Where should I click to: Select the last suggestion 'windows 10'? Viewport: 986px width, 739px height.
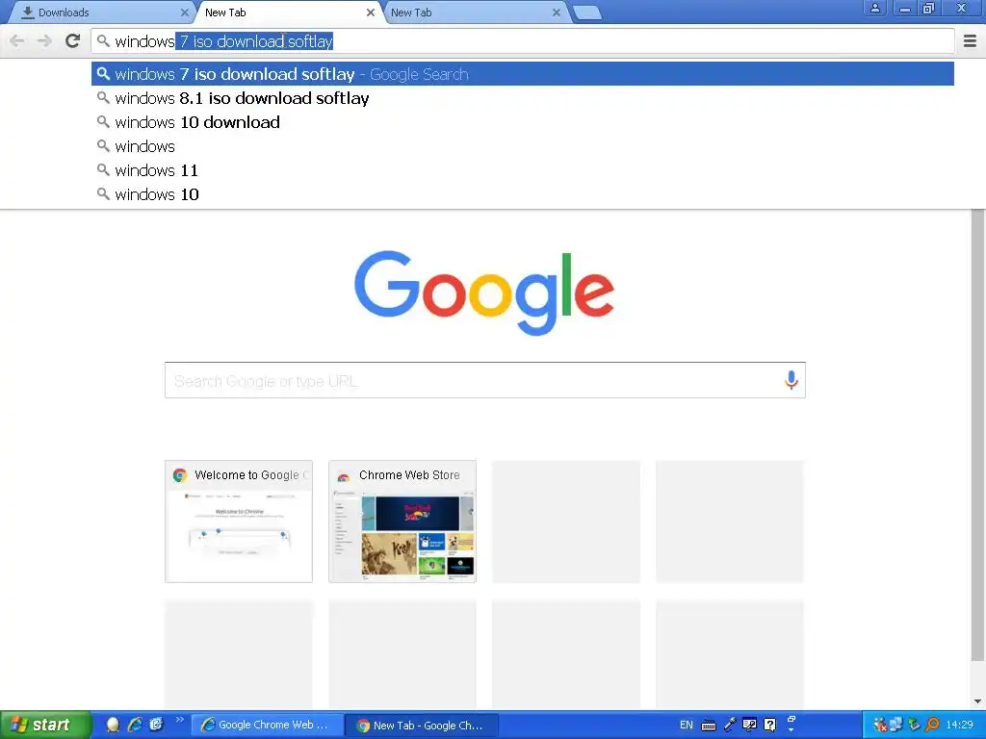523,194
